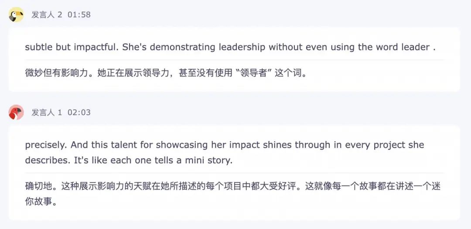Click the word "describes" on the second line
Viewport: 471px width, 229px height.
45,160
